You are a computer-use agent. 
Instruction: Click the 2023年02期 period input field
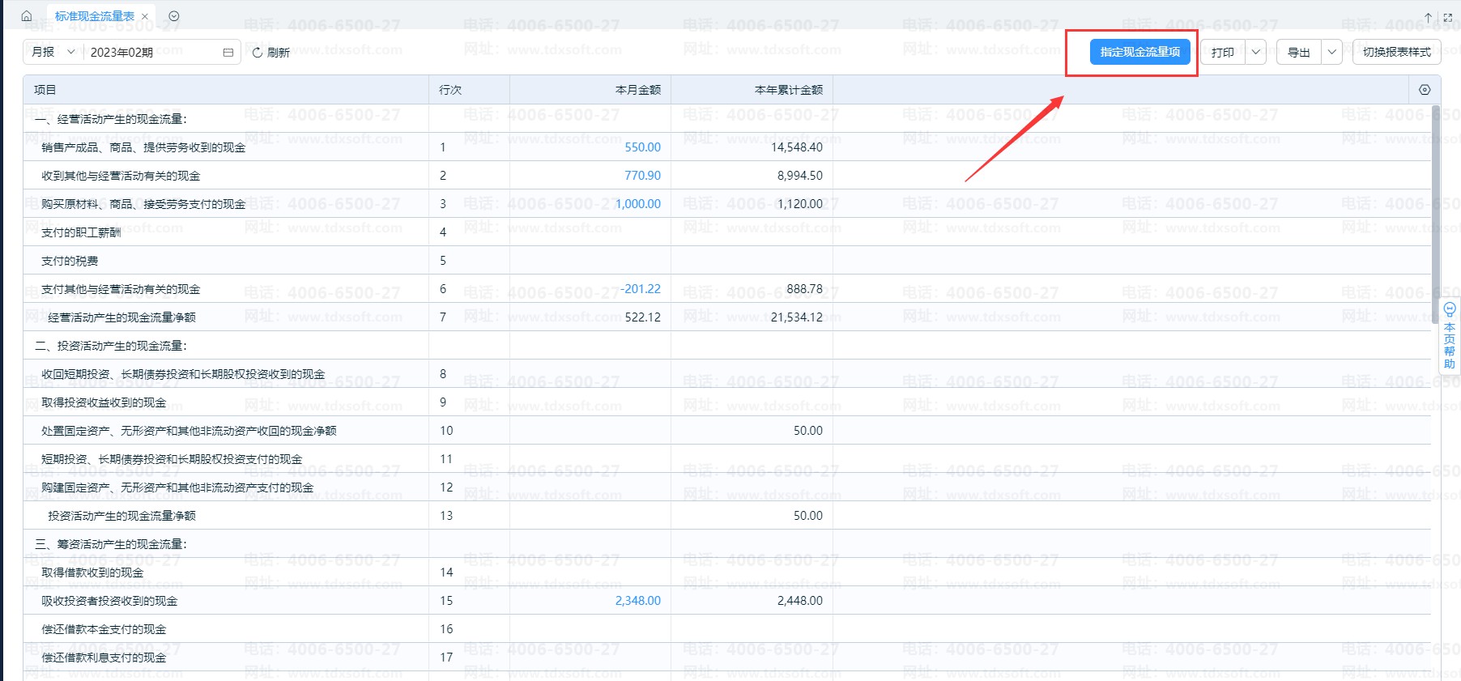pyautogui.click(x=150, y=53)
